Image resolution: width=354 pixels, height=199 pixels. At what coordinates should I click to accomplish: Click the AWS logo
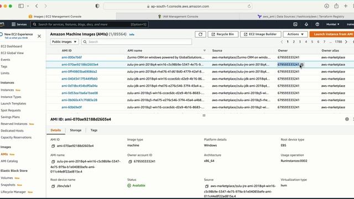click(x=2, y=24)
